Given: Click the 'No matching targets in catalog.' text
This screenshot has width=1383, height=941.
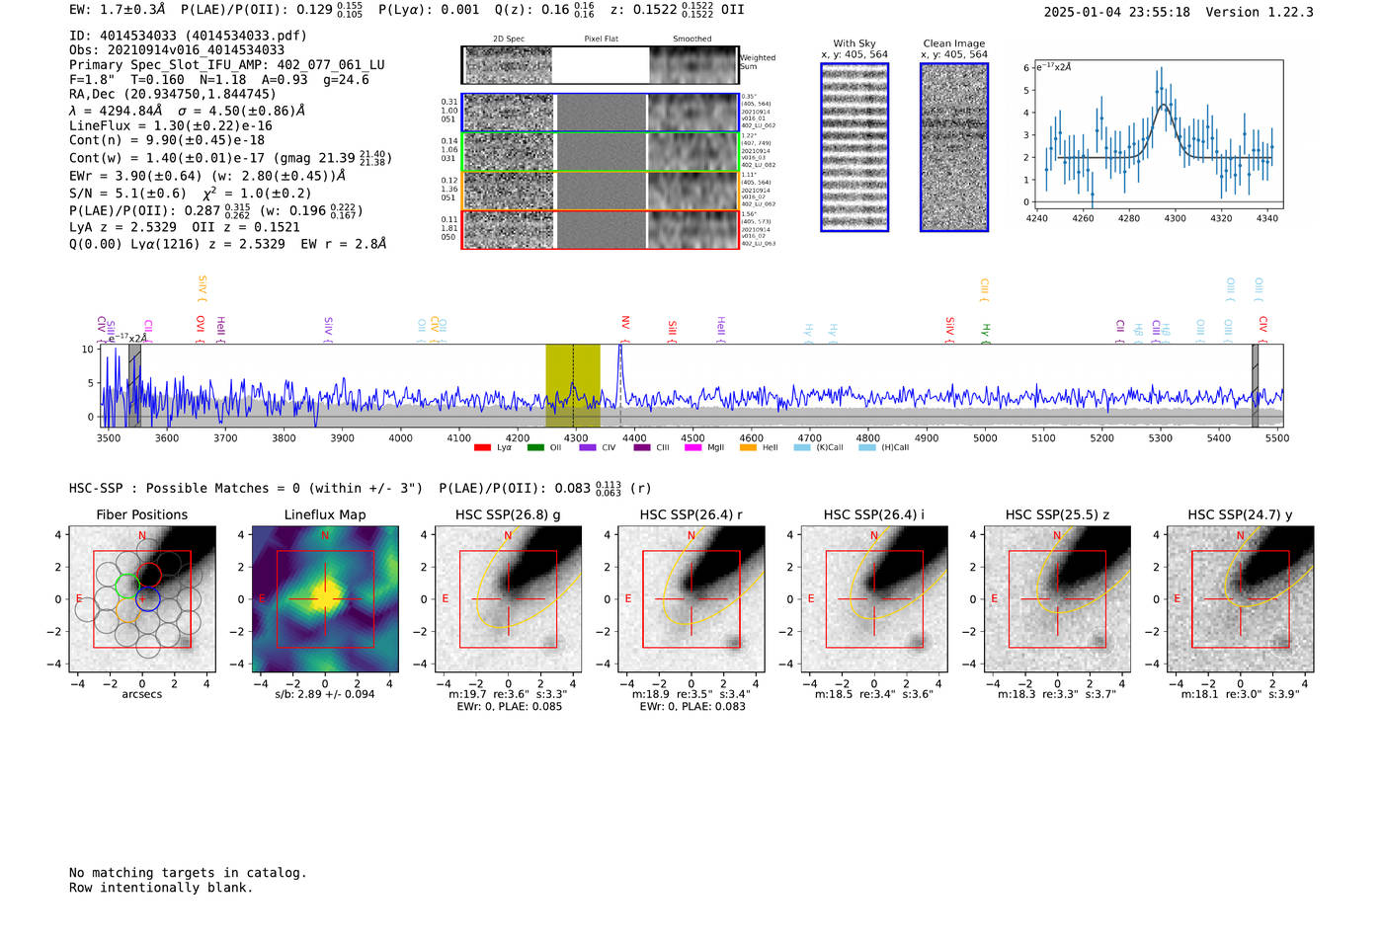Looking at the screenshot, I should point(188,873).
